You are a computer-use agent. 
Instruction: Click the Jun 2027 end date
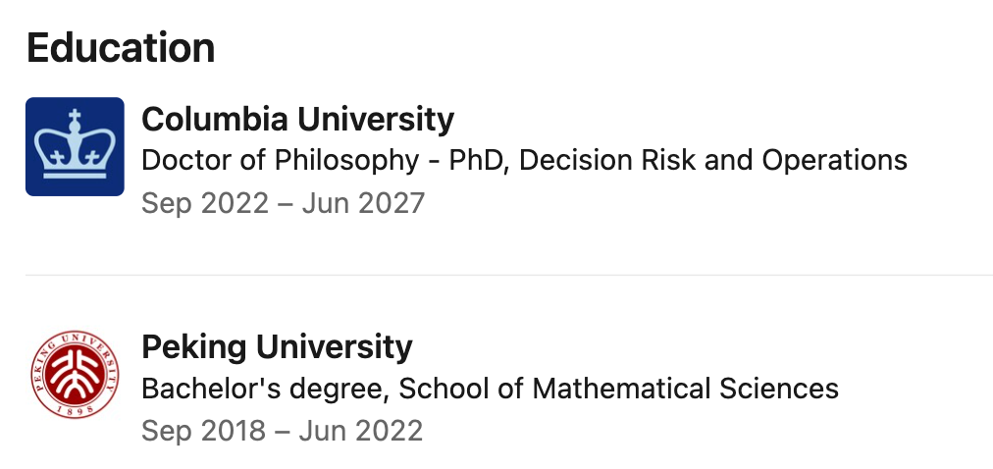[363, 204]
